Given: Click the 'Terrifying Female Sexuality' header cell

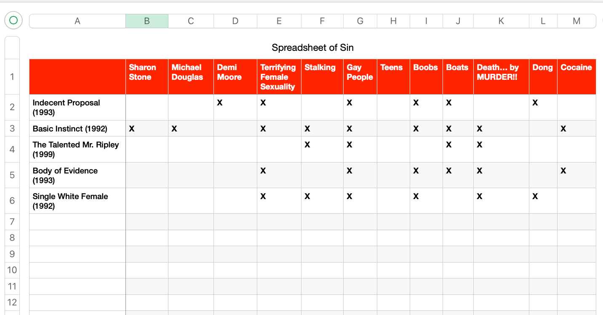Looking at the screenshot, I should tap(279, 76).
